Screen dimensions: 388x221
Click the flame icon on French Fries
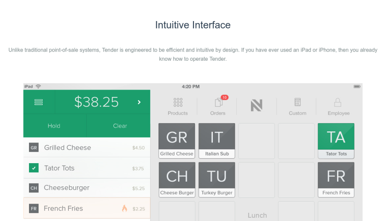(125, 209)
